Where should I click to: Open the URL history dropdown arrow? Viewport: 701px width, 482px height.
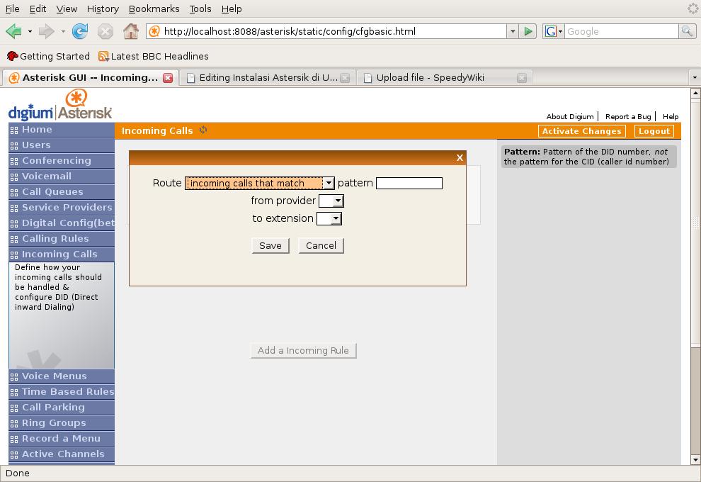coord(512,31)
